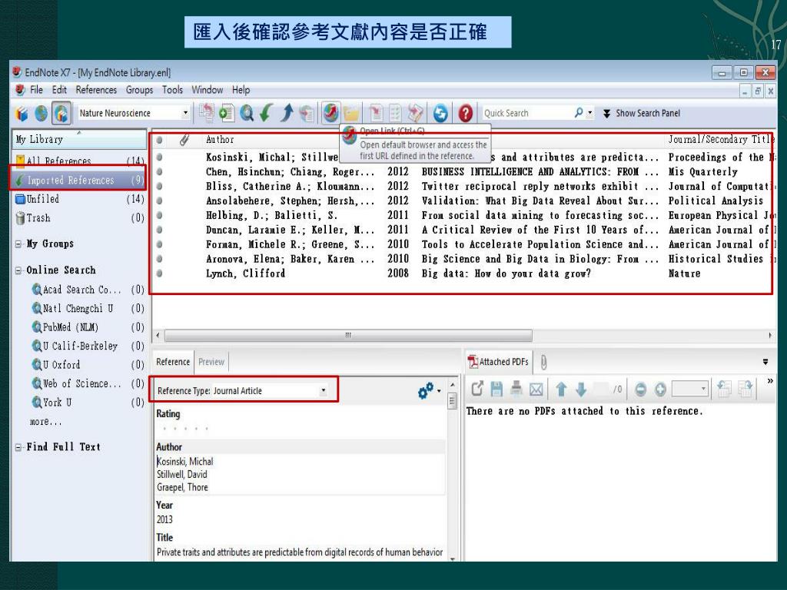787x590 pixels.
Task: Click the Save PDF floppy disk icon
Action: pos(496,389)
